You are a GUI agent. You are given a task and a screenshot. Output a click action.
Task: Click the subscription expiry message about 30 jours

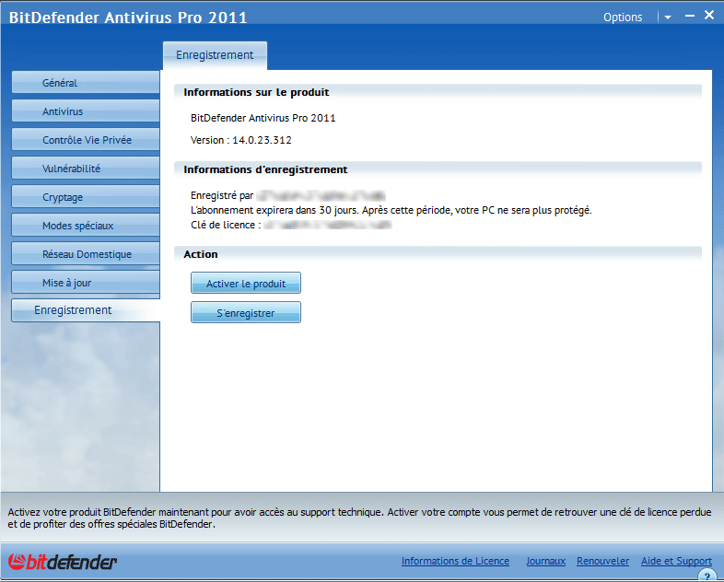[x=391, y=211]
